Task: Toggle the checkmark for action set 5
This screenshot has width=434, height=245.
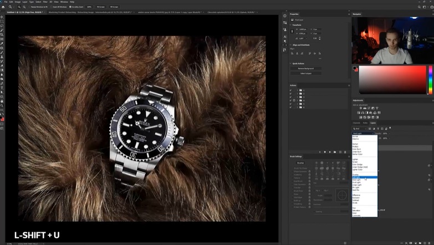Action: click(290, 104)
